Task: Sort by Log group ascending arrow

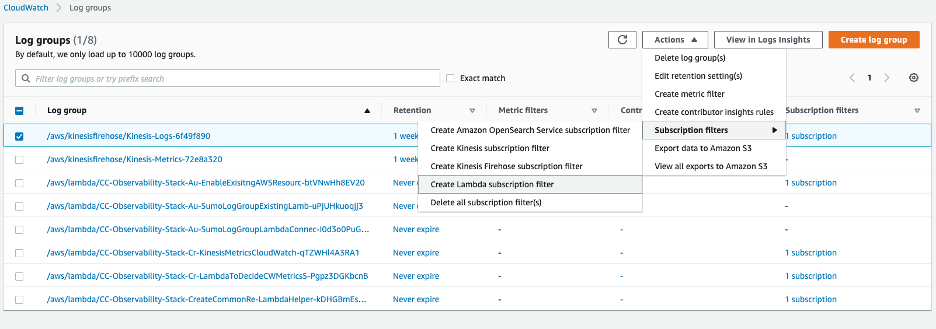Action: tap(367, 111)
